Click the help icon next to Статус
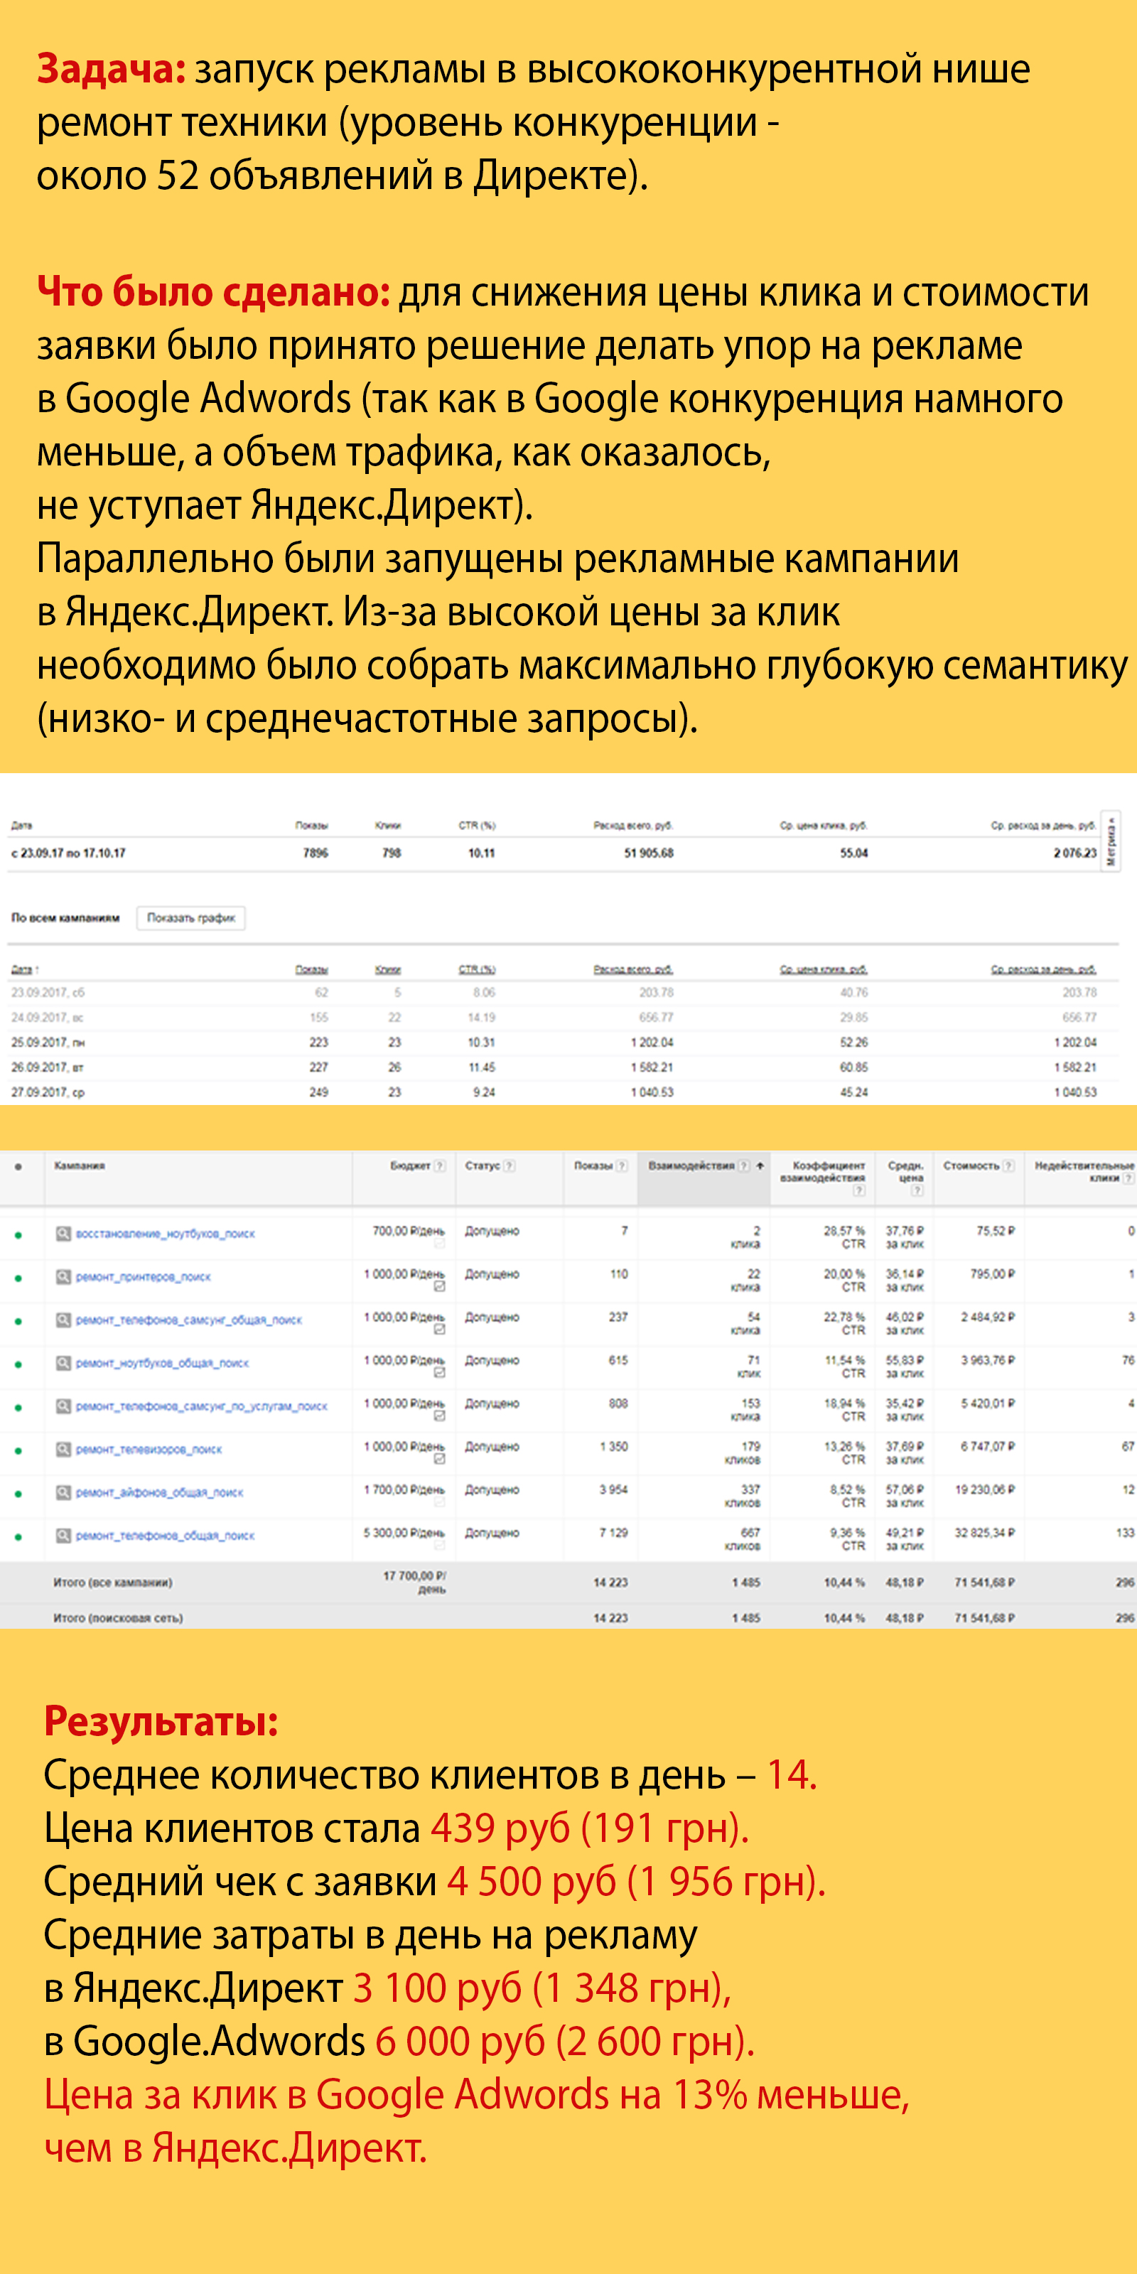Viewport: 1137px width, 2274px height. click(510, 1166)
